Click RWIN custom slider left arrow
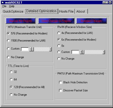 pyautogui.click(x=81, y=52)
